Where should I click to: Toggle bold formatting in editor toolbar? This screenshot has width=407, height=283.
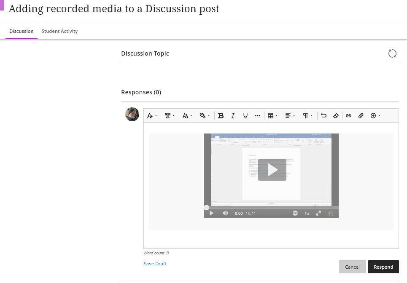click(x=221, y=116)
